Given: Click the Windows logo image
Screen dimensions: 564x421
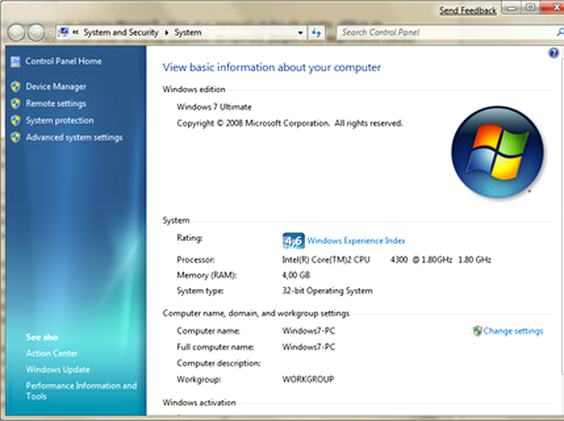Looking at the screenshot, I should coord(498,152).
